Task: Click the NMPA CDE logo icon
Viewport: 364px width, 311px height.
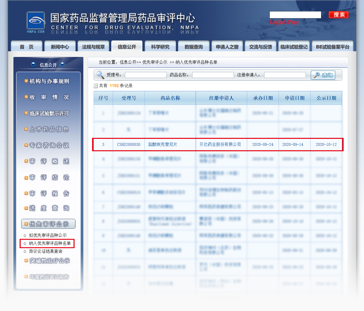Action: click(x=36, y=21)
